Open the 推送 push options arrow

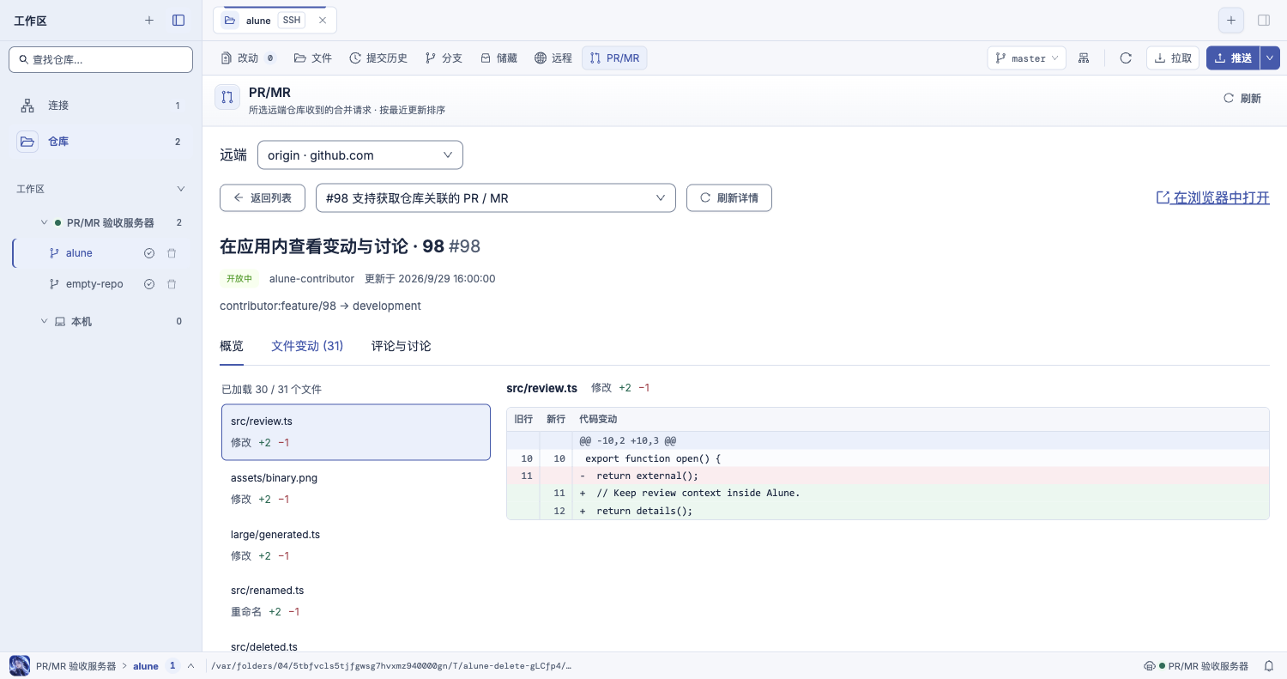pos(1270,58)
